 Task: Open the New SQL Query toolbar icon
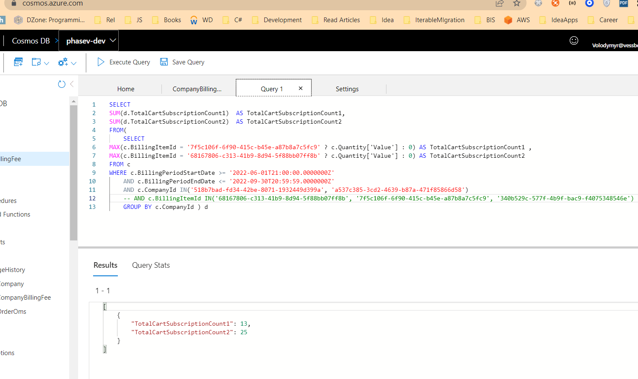[x=18, y=62]
